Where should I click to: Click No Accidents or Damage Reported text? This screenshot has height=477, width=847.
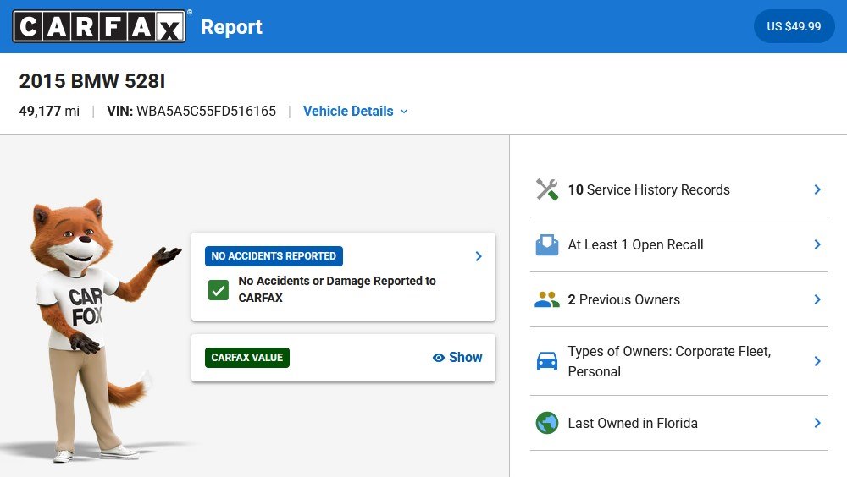pos(337,289)
